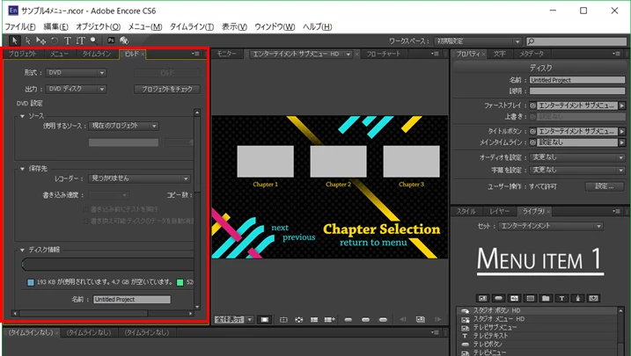Switch to the レイヤー tab
This screenshot has width=631, height=356.
tap(499, 211)
